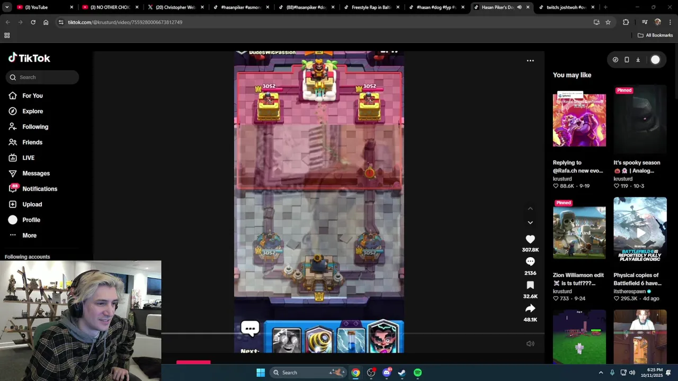Switch to the 'Freestyle Rap in Balti' tab

tap(371, 7)
